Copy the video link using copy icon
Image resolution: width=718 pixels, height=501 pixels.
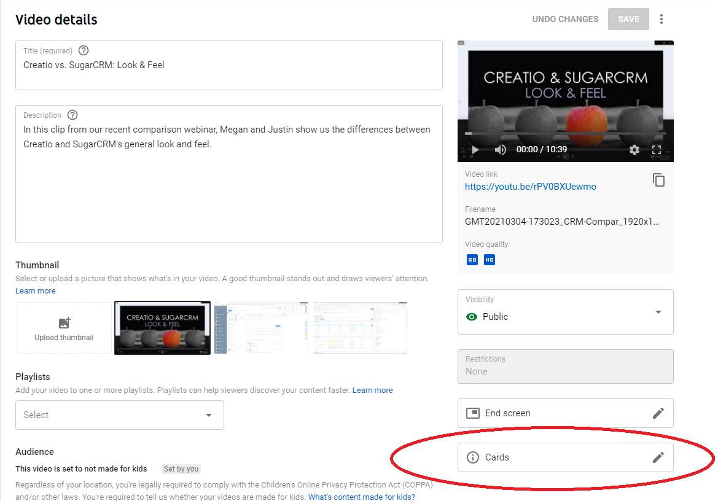coord(658,180)
